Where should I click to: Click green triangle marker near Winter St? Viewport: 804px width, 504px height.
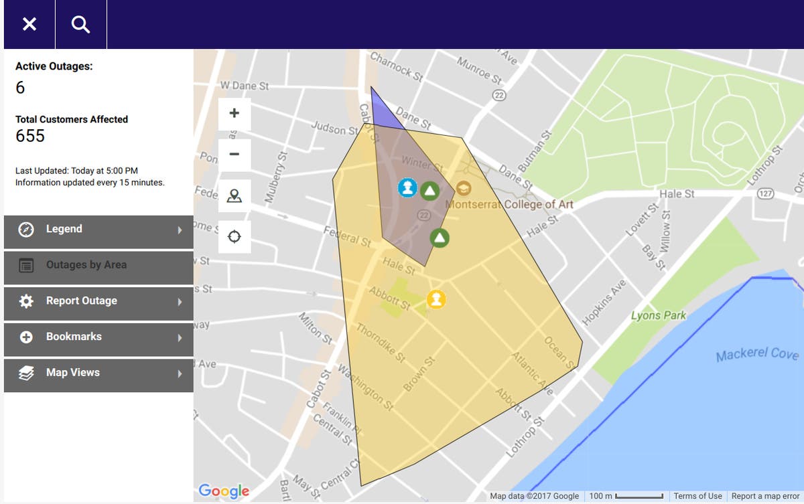tap(429, 191)
